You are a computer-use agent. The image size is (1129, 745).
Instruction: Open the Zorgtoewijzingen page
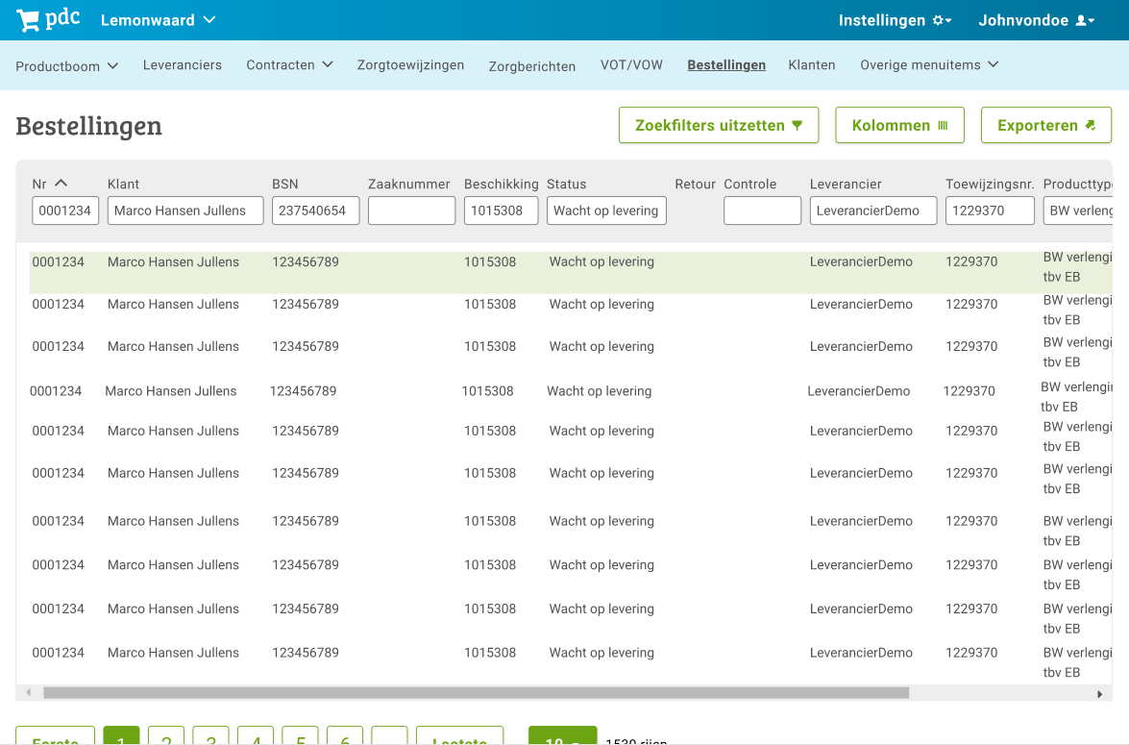pos(410,65)
